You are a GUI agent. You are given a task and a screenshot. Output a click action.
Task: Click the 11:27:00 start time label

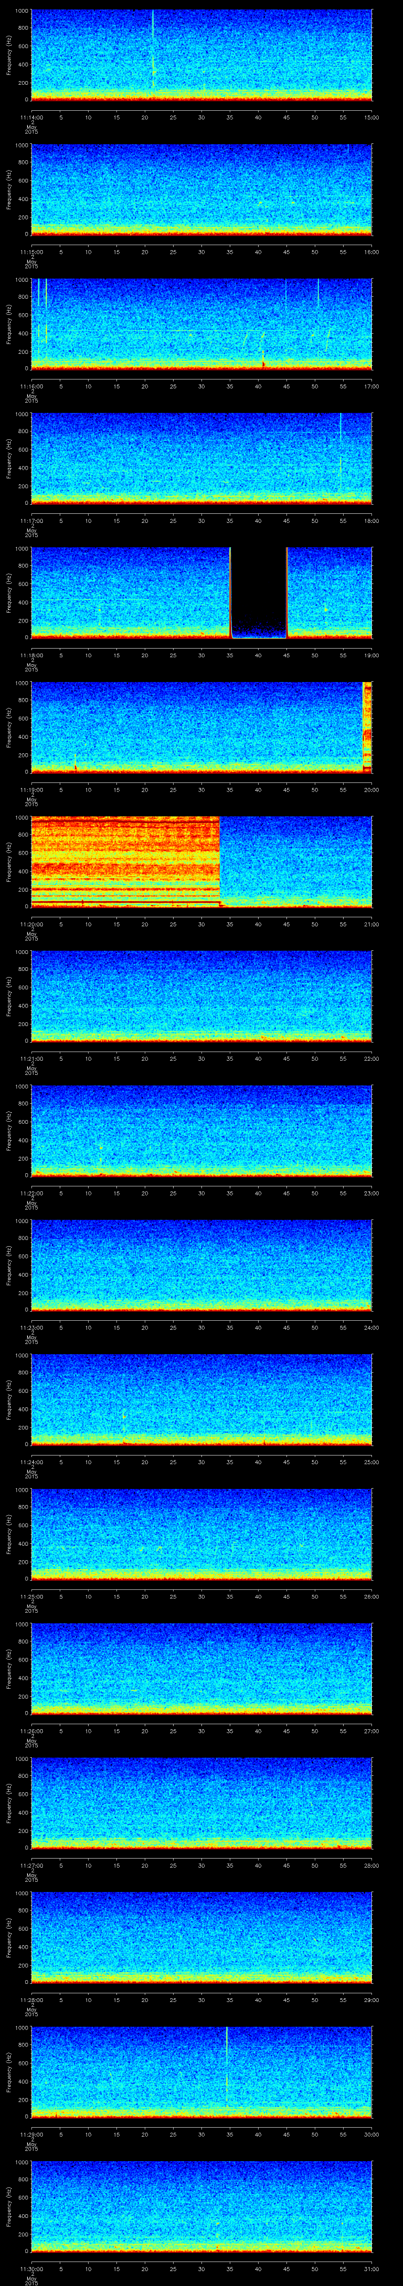pos(31,1865)
